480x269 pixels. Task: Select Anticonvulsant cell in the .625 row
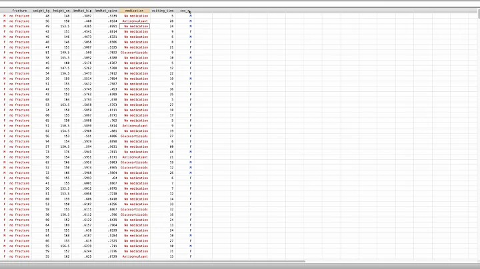tap(135, 256)
